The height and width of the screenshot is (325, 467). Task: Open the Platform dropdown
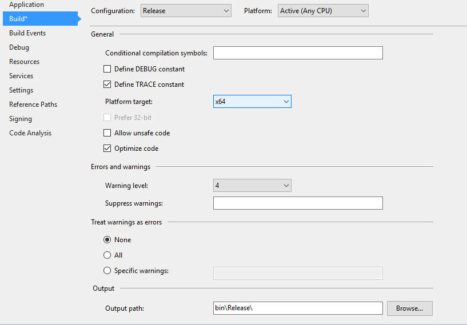click(323, 10)
